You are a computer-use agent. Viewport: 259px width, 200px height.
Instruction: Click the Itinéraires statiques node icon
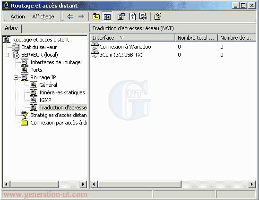coord(34,93)
